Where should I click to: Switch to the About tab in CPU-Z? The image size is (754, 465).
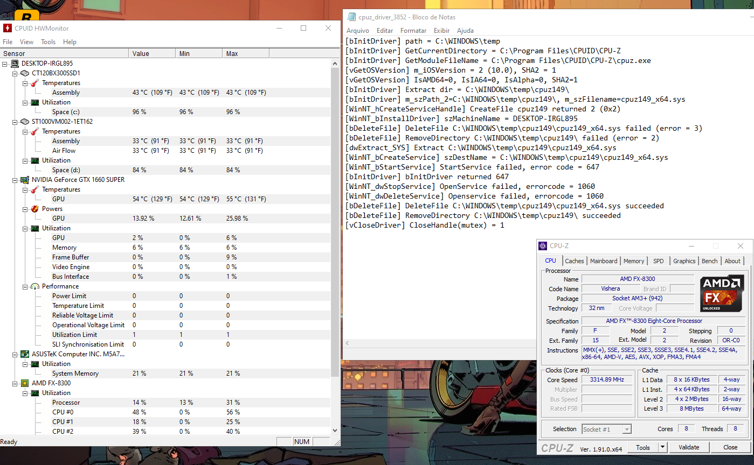tap(732, 261)
